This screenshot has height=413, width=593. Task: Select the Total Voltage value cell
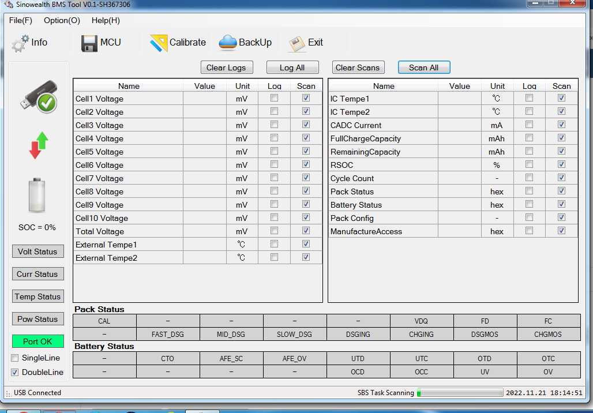(204, 231)
